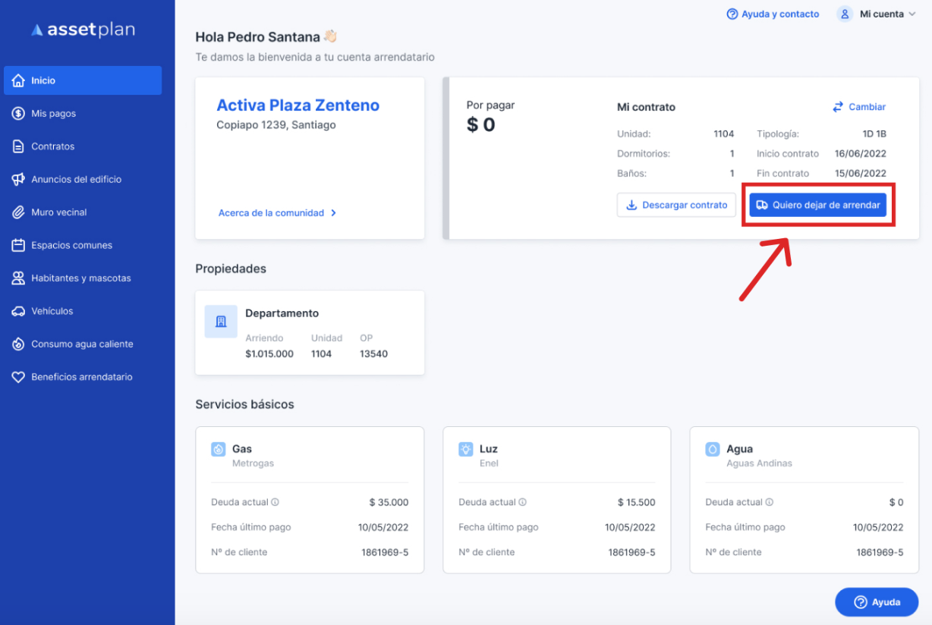This screenshot has width=932, height=625.
Task: Open Consumo agua caliente in the sidebar
Action: [83, 344]
